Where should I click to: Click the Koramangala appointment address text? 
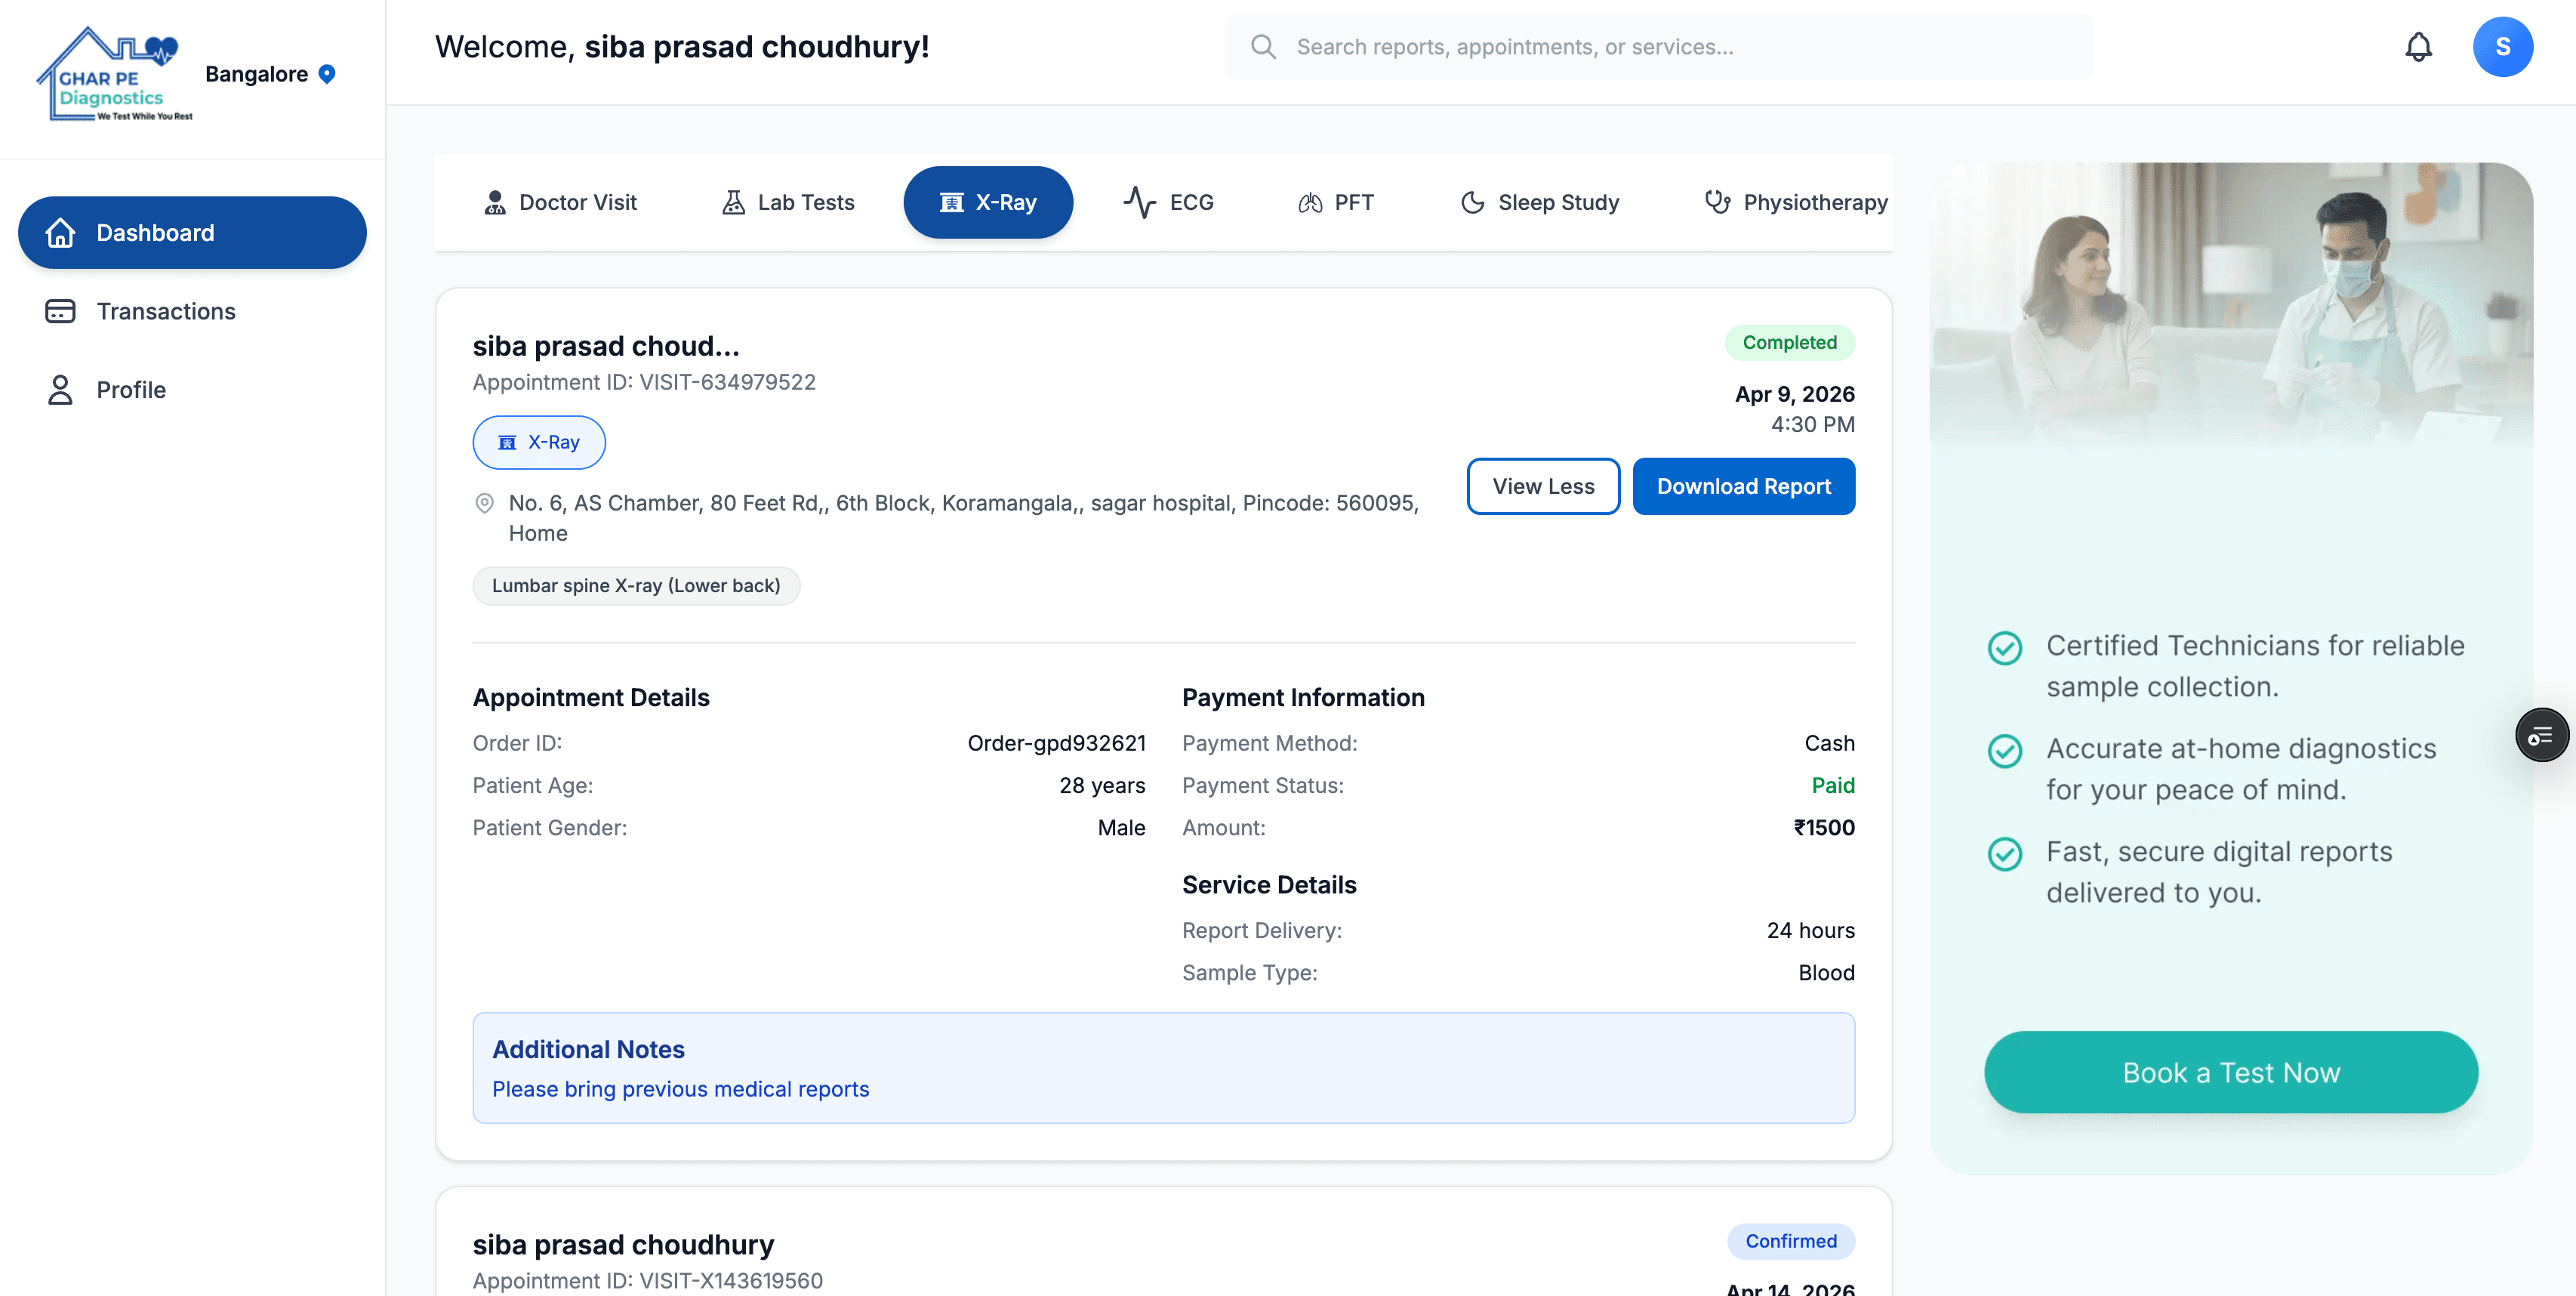[964, 519]
